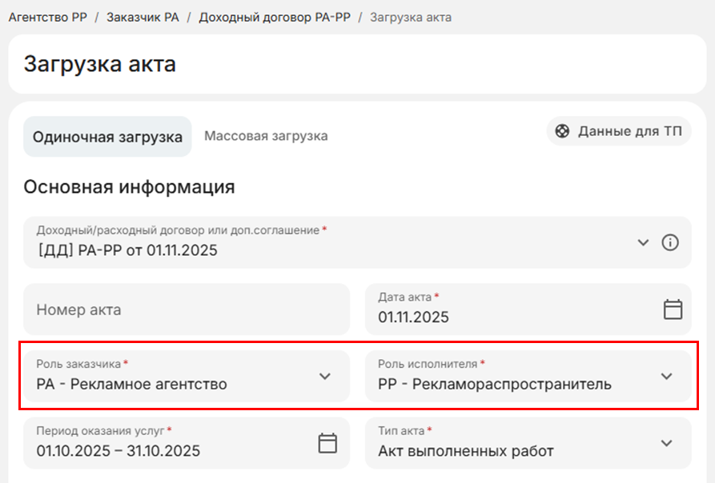Expand the Роль исполнителя chevron arrow
Image resolution: width=715 pixels, height=483 pixels.
coord(666,376)
